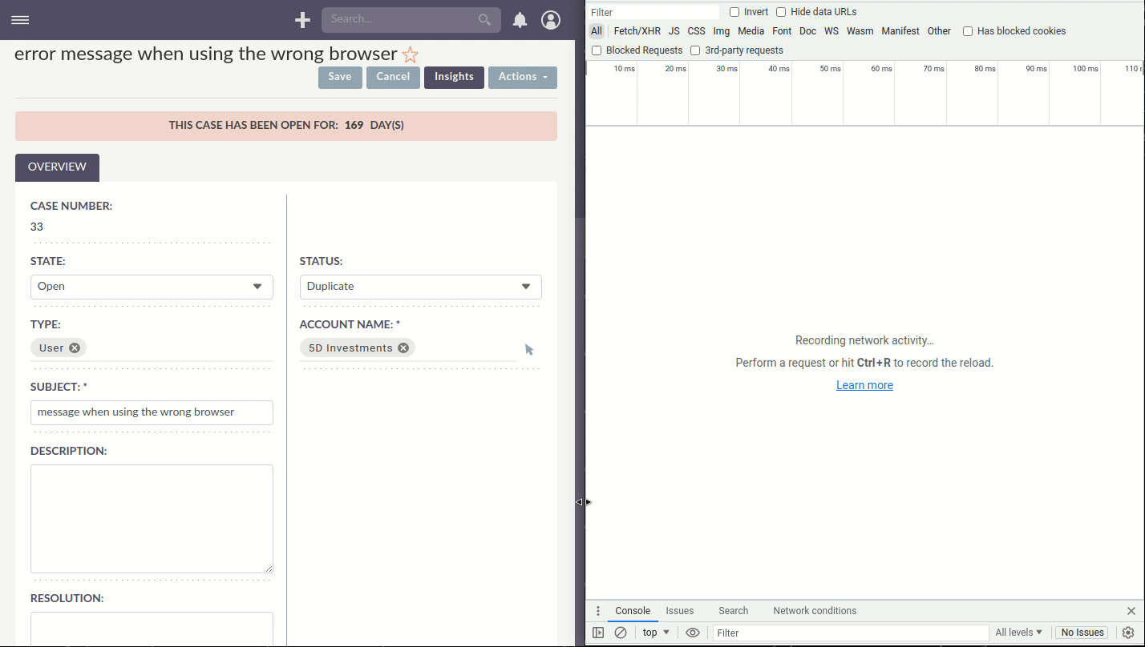Enable the Invert filter checkbox
This screenshot has height=647, width=1145.
pyautogui.click(x=734, y=11)
